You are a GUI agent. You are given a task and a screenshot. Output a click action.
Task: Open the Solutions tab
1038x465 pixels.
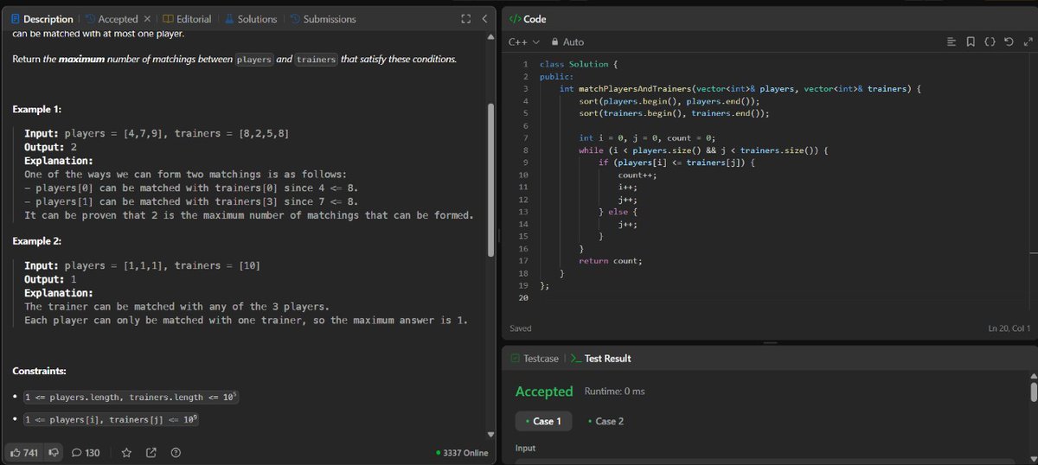click(x=251, y=19)
